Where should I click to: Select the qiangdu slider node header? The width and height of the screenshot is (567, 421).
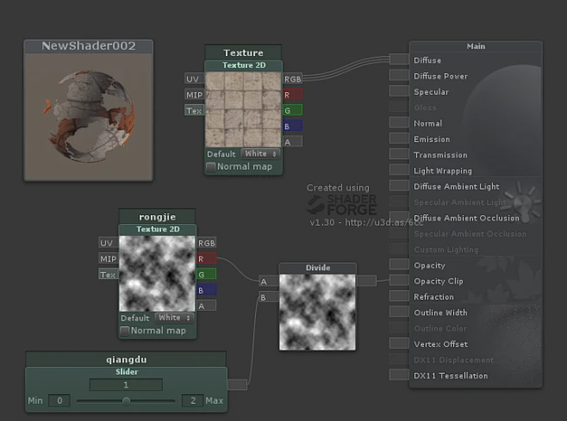click(126, 359)
